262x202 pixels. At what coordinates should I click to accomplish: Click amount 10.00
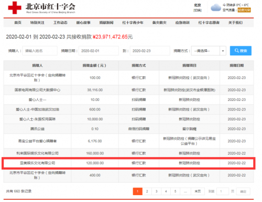click(95, 100)
